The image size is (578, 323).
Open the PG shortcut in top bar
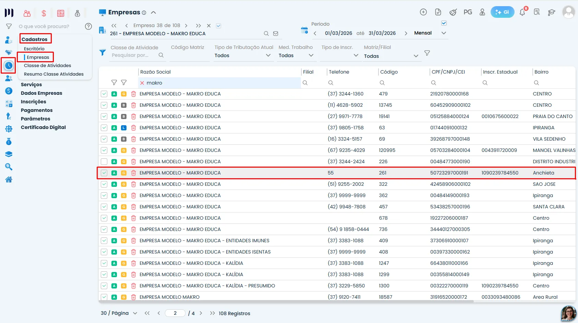(468, 12)
